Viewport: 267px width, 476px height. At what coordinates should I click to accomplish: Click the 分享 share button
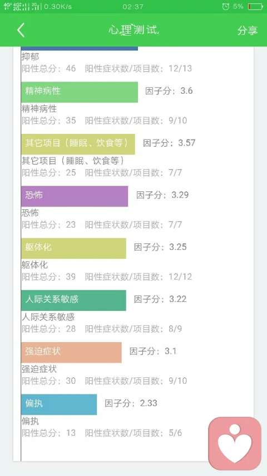[248, 30]
